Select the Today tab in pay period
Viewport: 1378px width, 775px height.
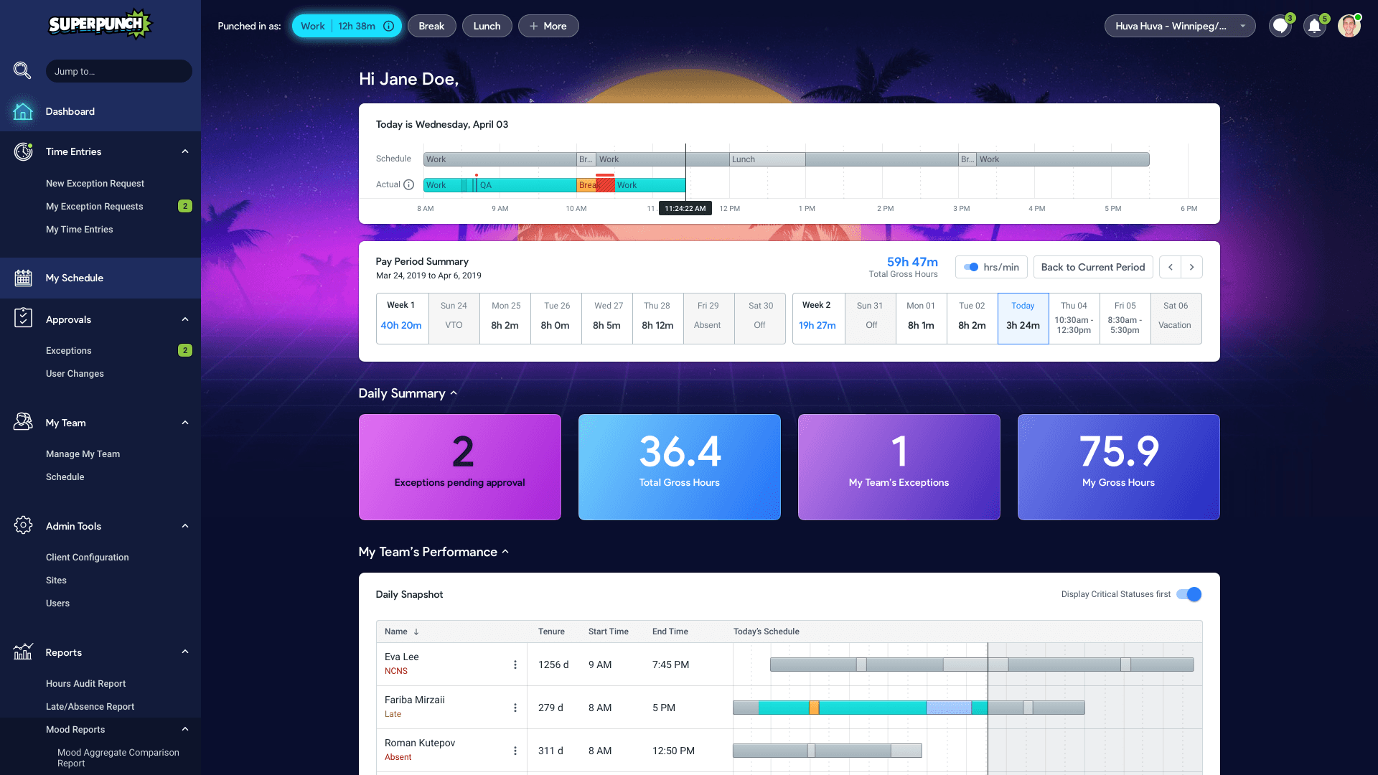point(1023,318)
